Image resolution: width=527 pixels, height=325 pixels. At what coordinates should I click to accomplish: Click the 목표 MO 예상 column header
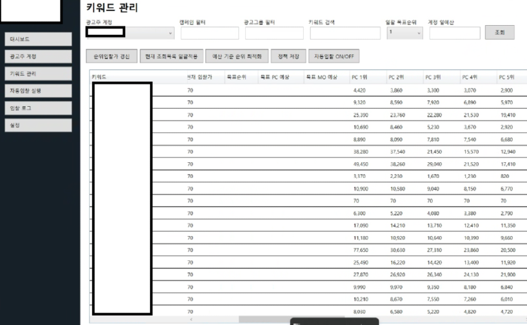327,77
